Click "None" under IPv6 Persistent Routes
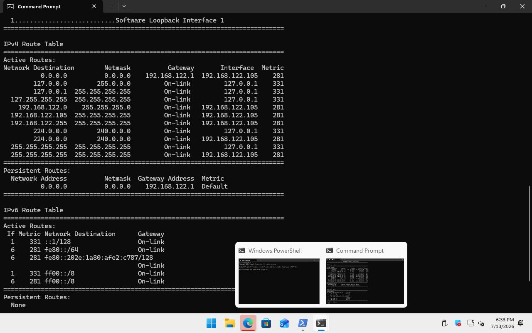The image size is (532, 333). (18, 305)
